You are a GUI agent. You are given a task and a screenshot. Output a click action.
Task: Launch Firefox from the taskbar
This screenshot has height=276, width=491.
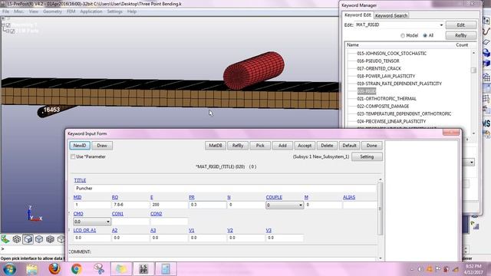click(x=54, y=269)
